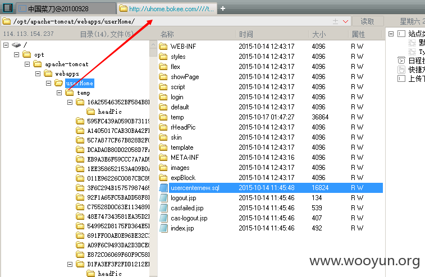Select the userHome folder in tree
The height and width of the screenshot is (277, 425).
pyautogui.click(x=79, y=83)
